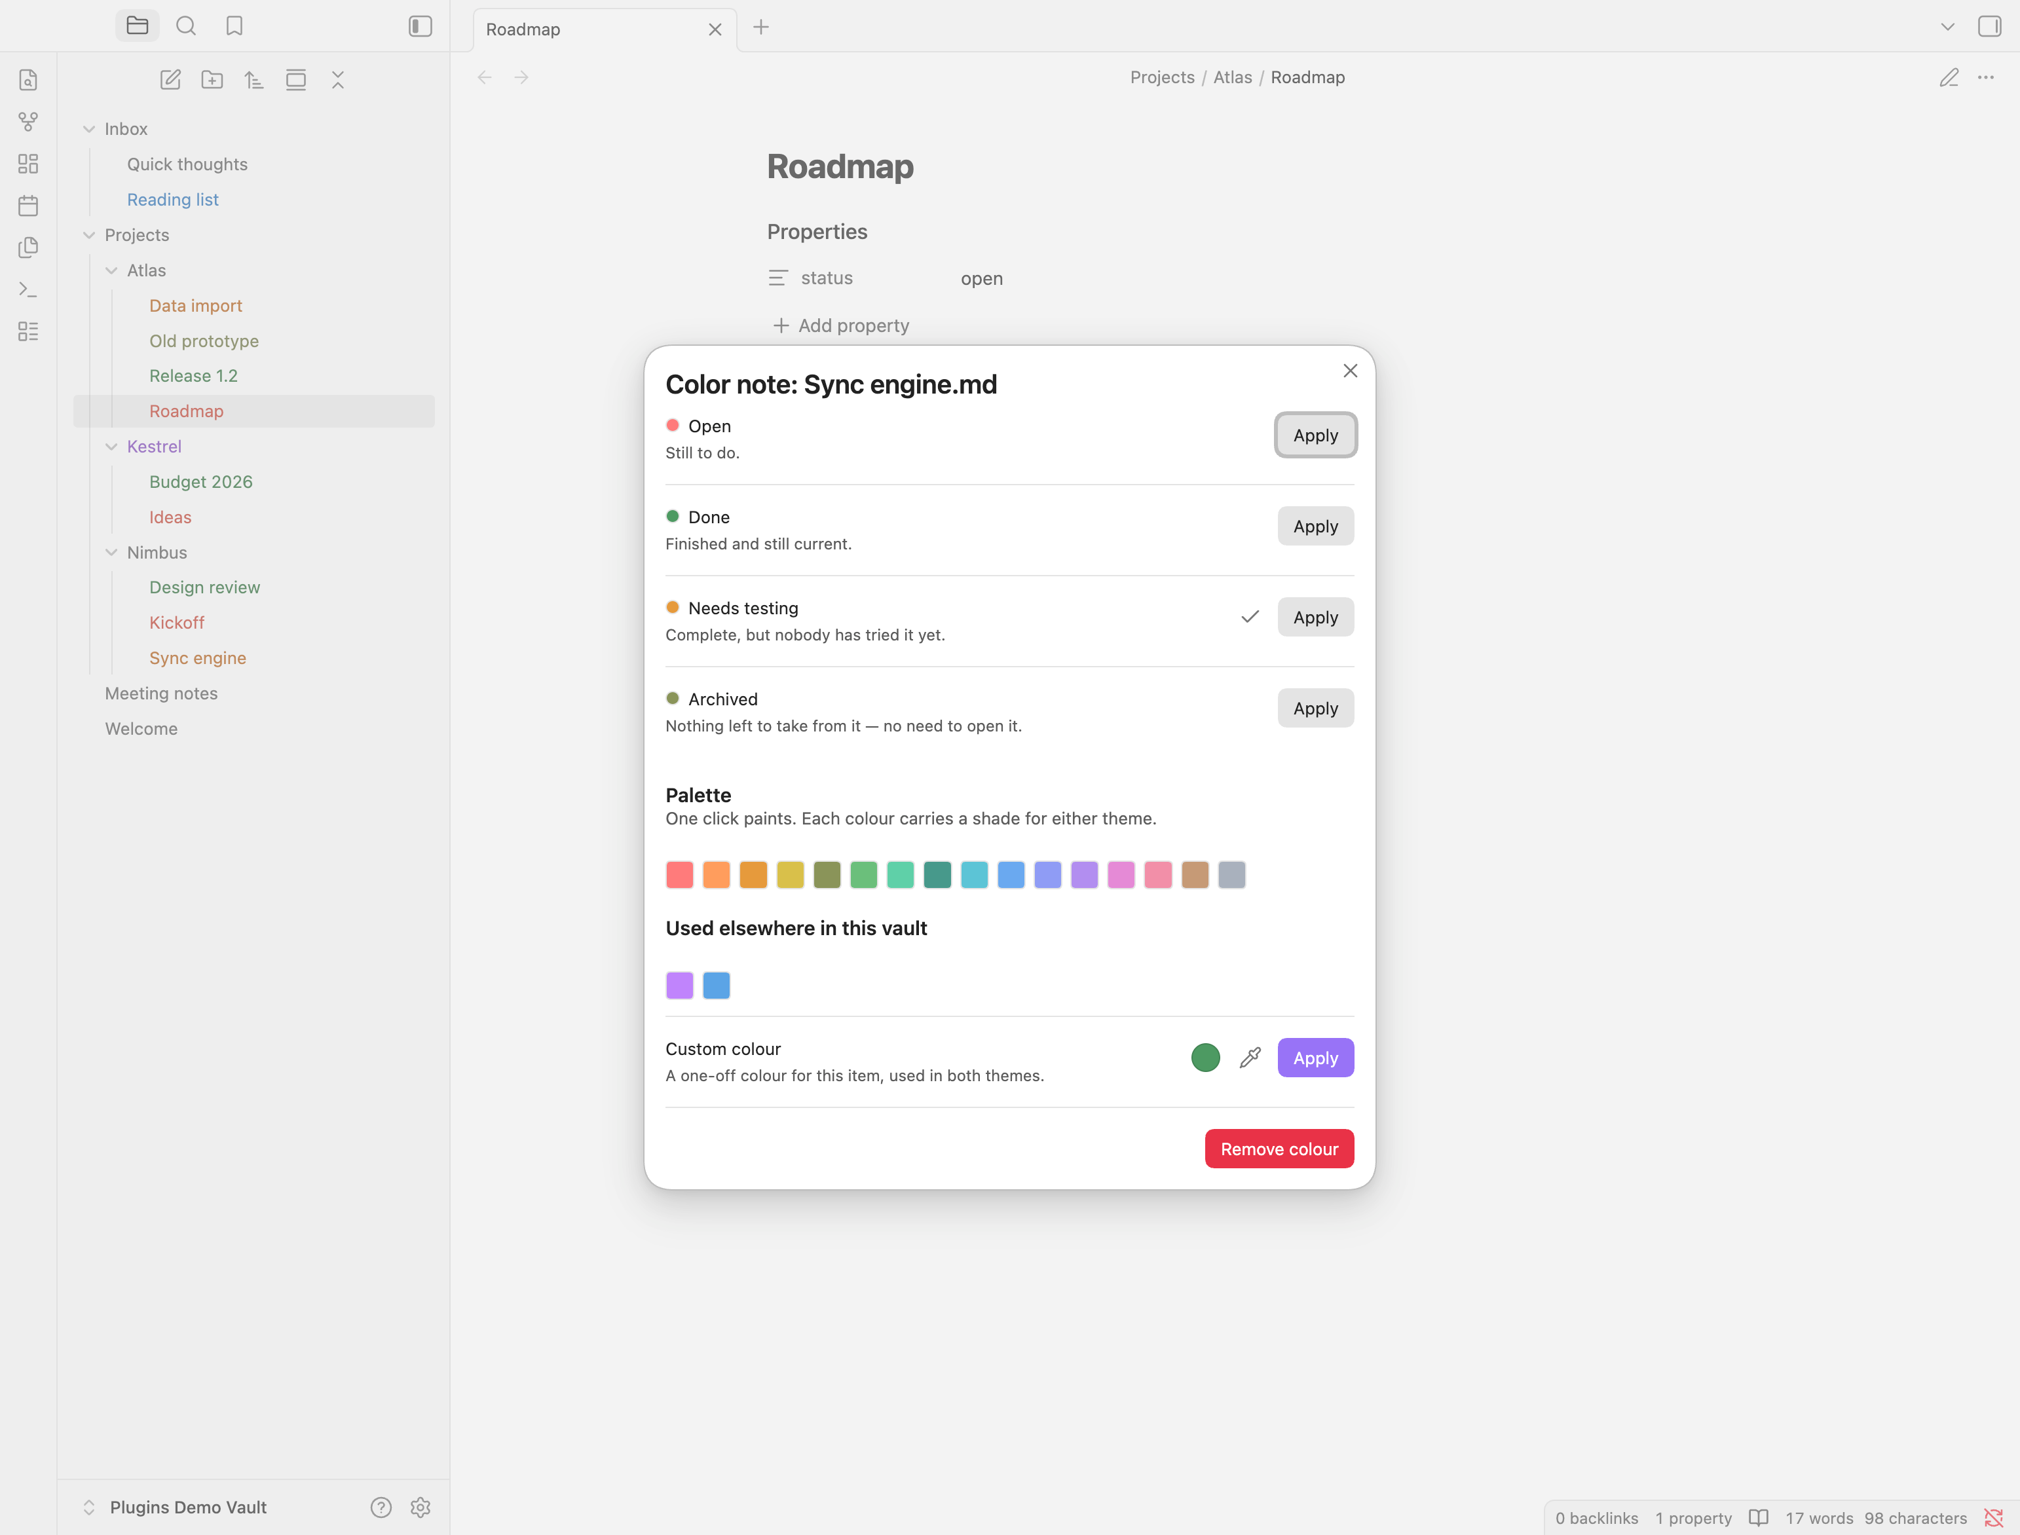The height and width of the screenshot is (1535, 2020).
Task: Change sort order icon in explorer
Action: [x=254, y=79]
